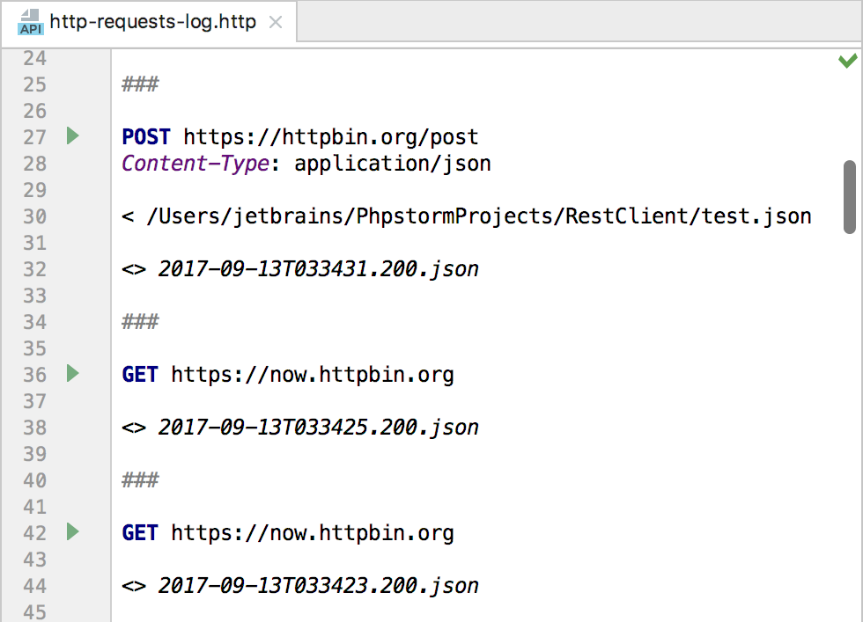
Task: Open response file 2017-09-13T033423.200.json
Action: coord(318,586)
